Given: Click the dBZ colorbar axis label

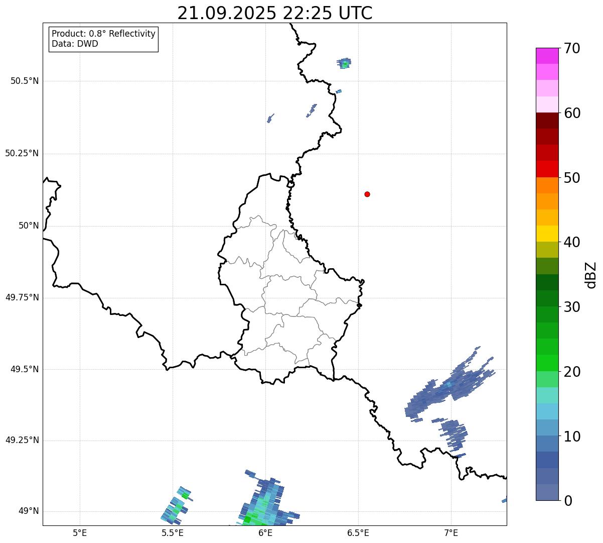Looking at the screenshot, I should (591, 274).
